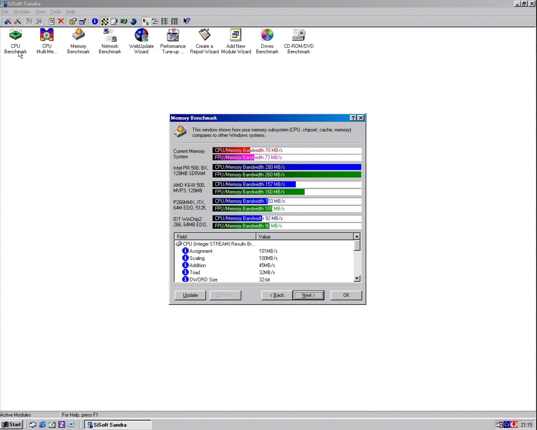537x430 pixels.
Task: Open the Modules menu
Action: (22, 12)
